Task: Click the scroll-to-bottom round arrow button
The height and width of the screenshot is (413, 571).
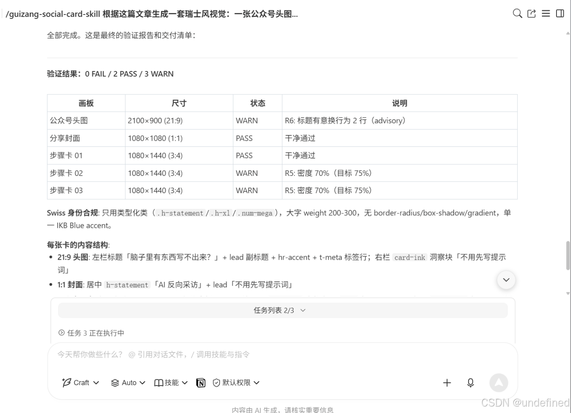Action: (506, 280)
